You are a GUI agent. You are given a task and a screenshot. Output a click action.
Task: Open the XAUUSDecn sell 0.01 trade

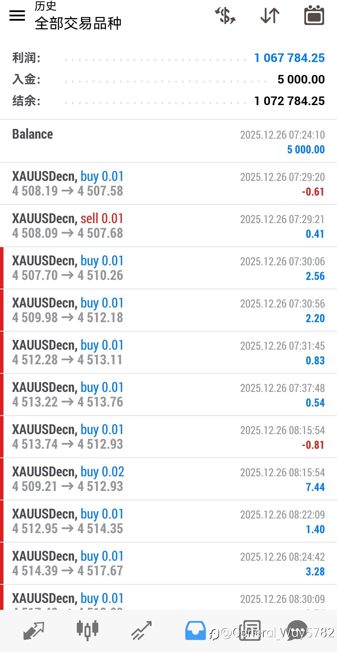point(168,226)
